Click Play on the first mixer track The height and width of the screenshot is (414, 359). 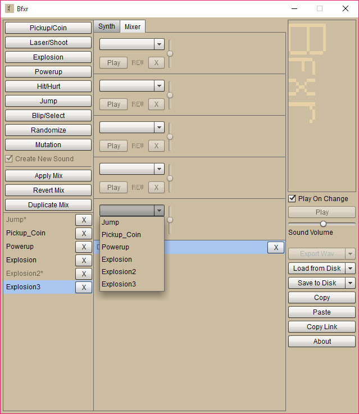click(113, 63)
